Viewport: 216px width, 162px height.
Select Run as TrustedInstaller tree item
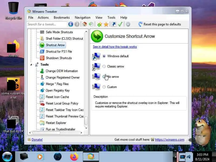coord(60,129)
